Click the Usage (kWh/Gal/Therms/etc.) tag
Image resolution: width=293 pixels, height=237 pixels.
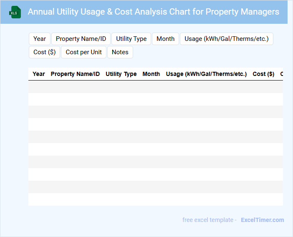[x=226, y=39]
